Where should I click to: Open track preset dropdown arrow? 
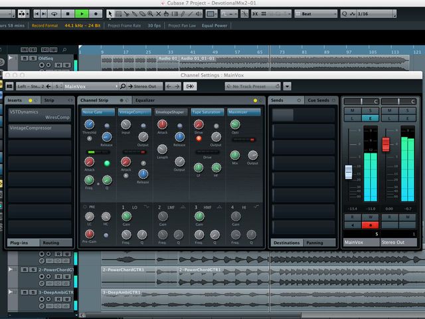pos(287,86)
